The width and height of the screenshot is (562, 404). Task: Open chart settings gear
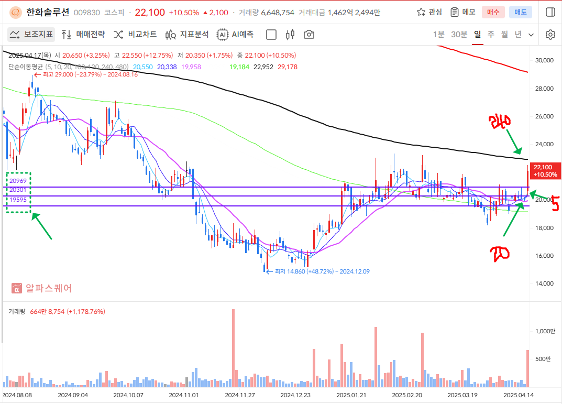click(550, 35)
